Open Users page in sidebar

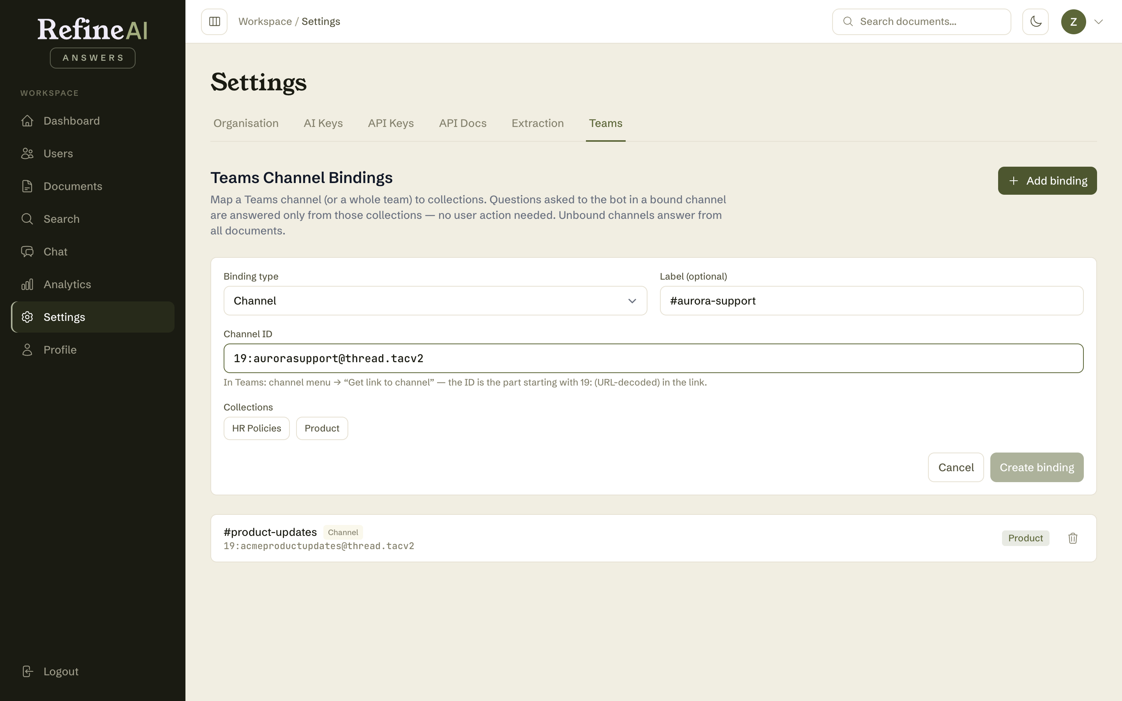93,153
